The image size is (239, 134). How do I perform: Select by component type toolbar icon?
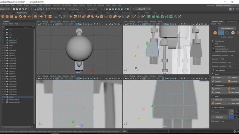coord(41,9)
